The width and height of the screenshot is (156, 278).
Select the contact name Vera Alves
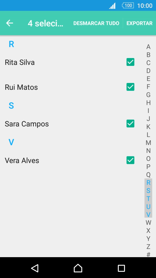(x=22, y=160)
